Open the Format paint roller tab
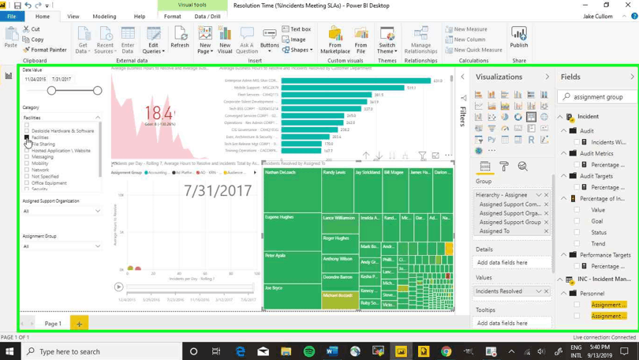639x360 pixels. pyautogui.click(x=504, y=167)
